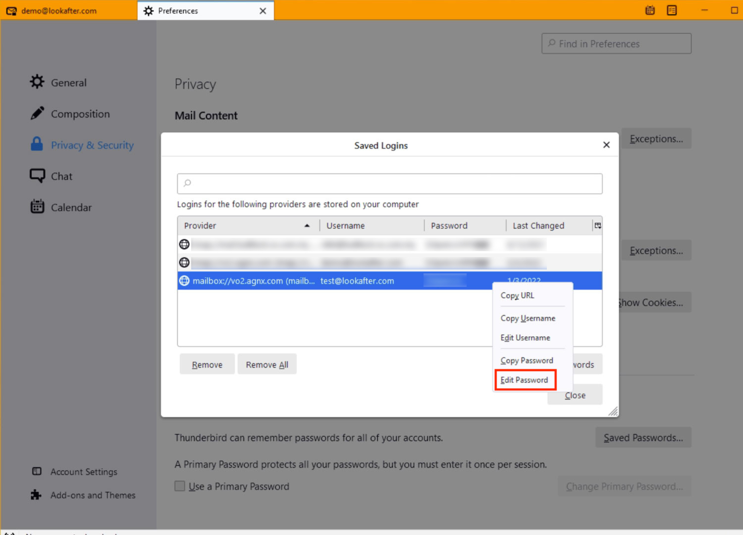The width and height of the screenshot is (743, 535).
Task: Click the Privacy & Security lock icon
Action: click(37, 144)
